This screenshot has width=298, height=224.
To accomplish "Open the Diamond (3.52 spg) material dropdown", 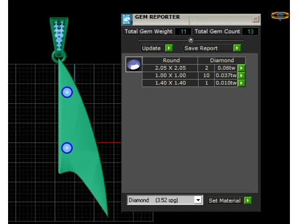I will [198, 200].
